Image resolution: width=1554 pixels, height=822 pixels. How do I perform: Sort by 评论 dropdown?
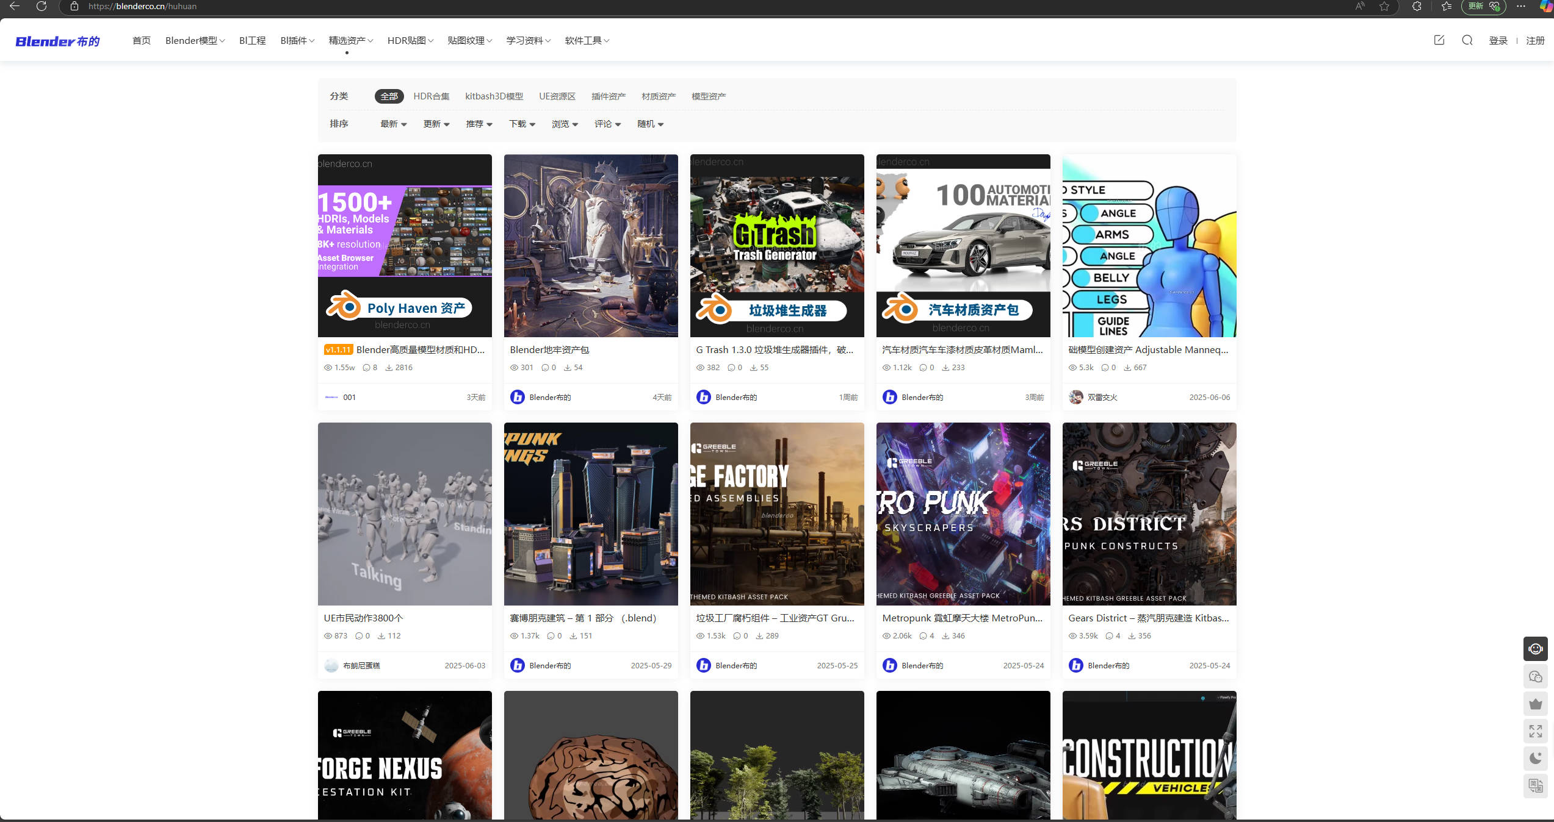(607, 124)
